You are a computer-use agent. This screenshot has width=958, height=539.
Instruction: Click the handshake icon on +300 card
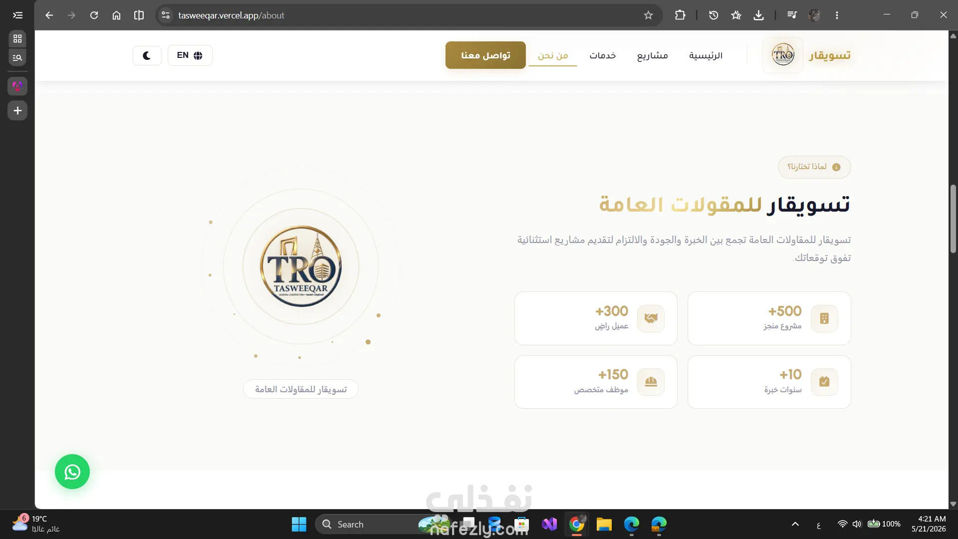pos(651,318)
